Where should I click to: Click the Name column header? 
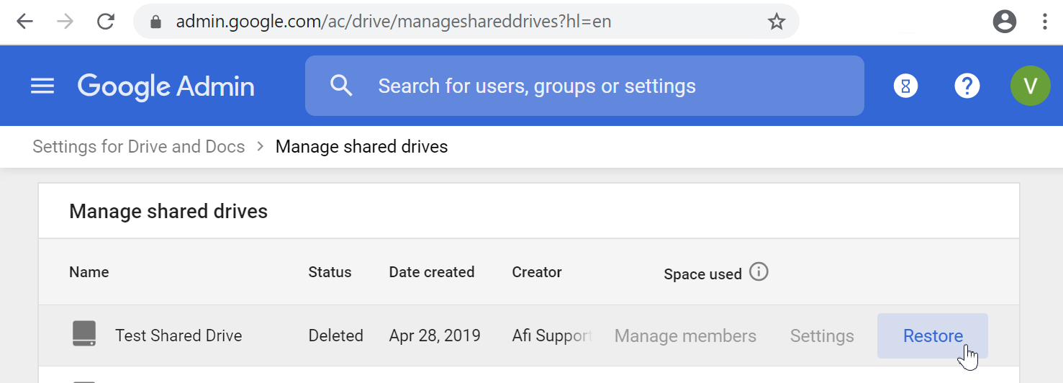pos(89,272)
